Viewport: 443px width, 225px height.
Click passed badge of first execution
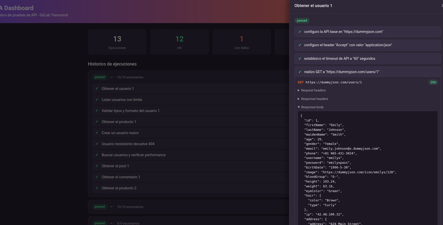tap(99, 77)
